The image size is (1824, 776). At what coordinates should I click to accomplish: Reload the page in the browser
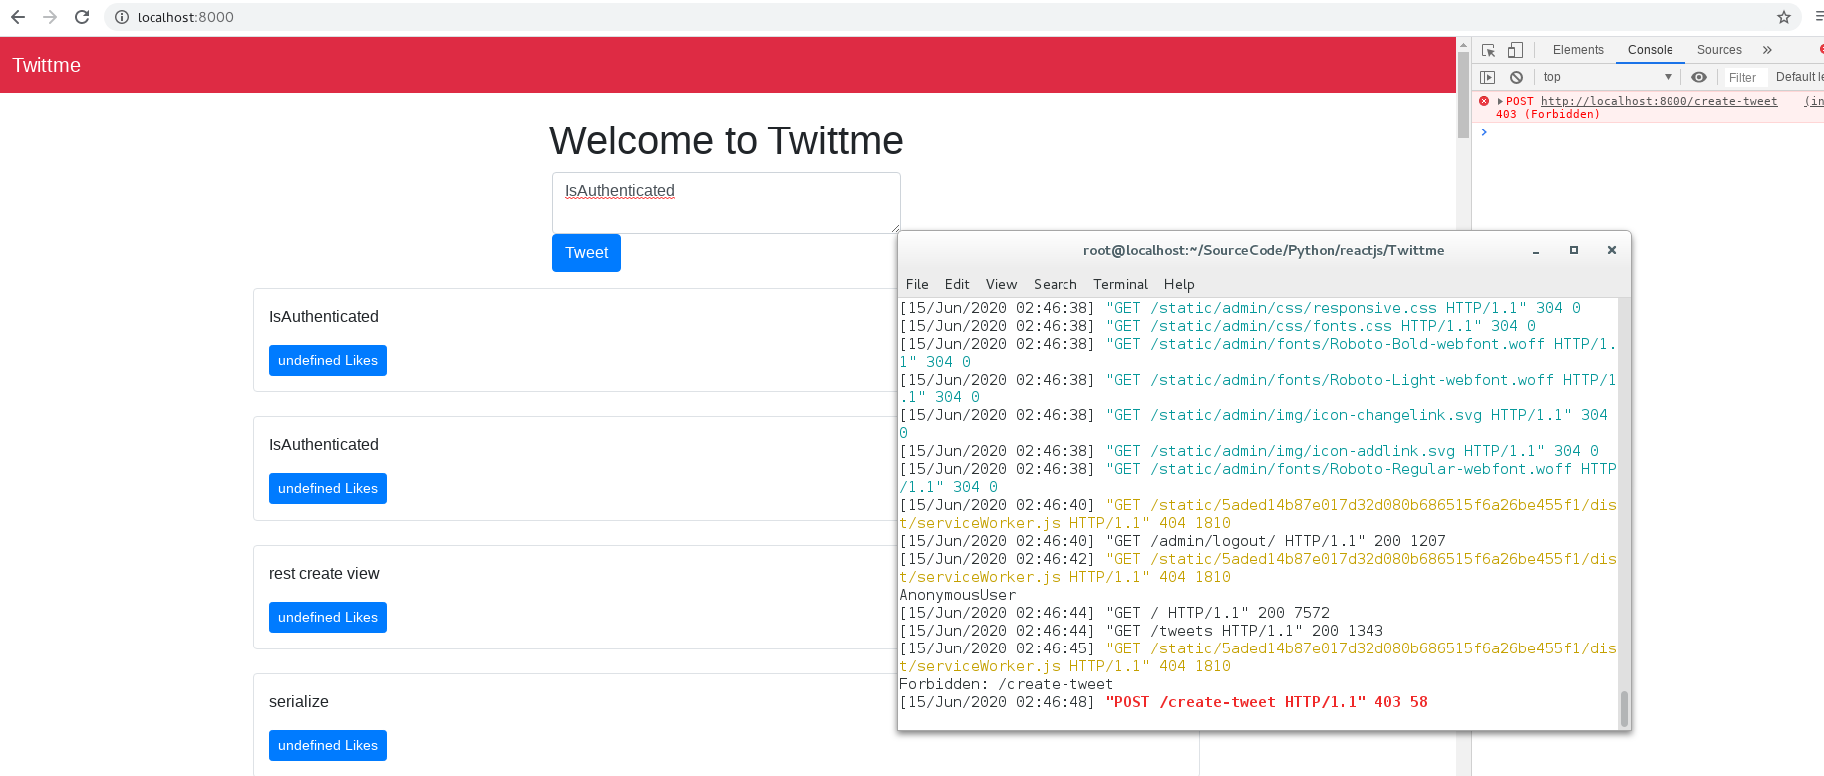(82, 17)
